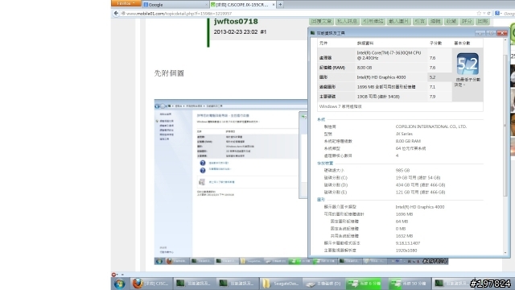
Task: Click the performance window vertical scrollbar
Action: tap(505, 125)
